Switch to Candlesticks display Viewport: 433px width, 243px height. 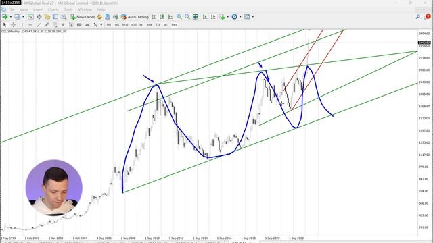(x=162, y=17)
